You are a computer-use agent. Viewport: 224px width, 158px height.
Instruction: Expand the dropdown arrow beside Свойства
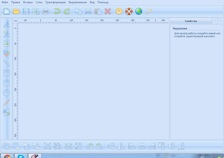(x=215, y=21)
